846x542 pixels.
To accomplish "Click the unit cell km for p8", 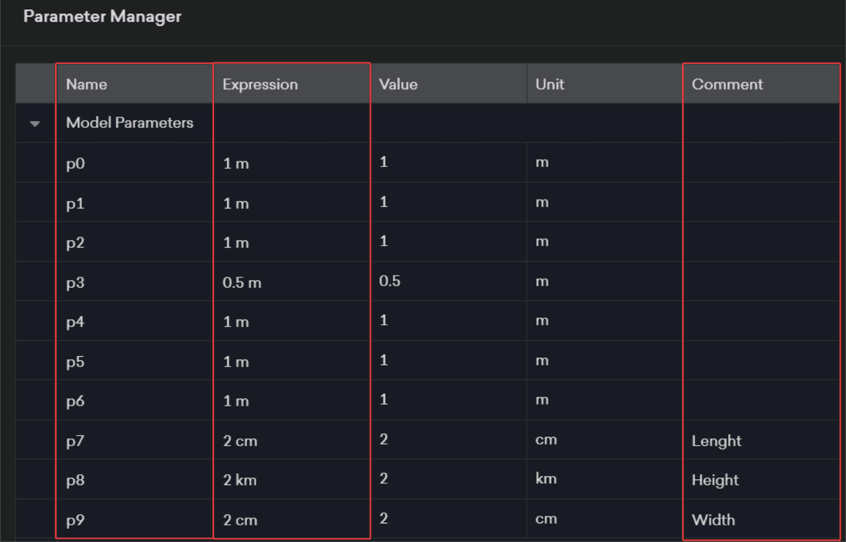I will pyautogui.click(x=546, y=479).
